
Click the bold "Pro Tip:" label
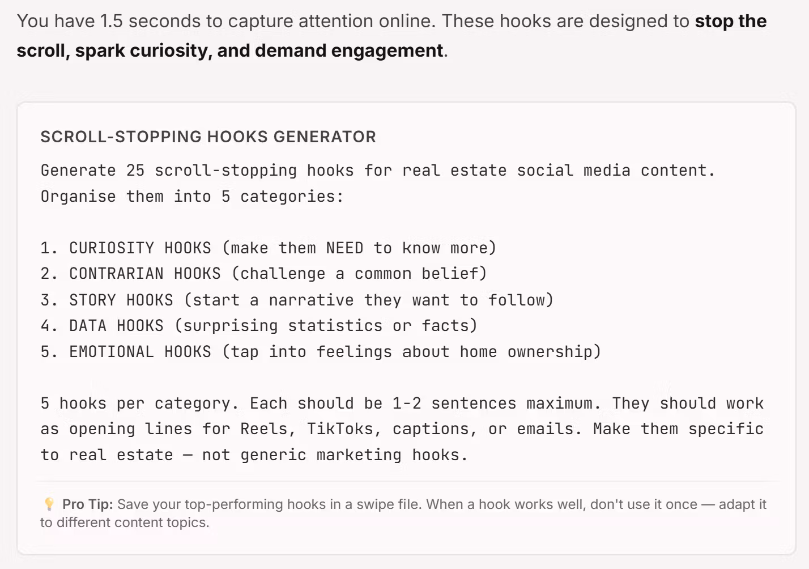click(x=88, y=504)
